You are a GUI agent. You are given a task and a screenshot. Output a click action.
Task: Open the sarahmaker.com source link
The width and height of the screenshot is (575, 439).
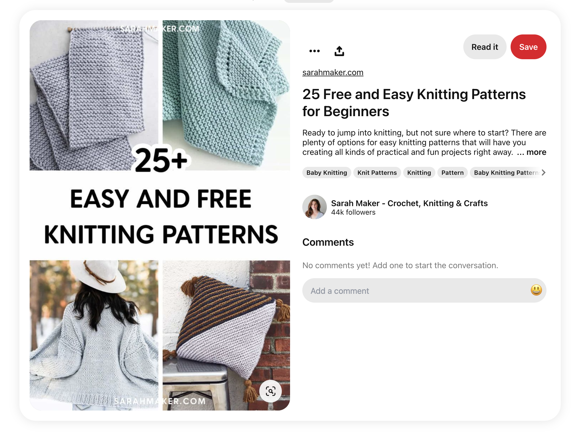[x=333, y=72]
